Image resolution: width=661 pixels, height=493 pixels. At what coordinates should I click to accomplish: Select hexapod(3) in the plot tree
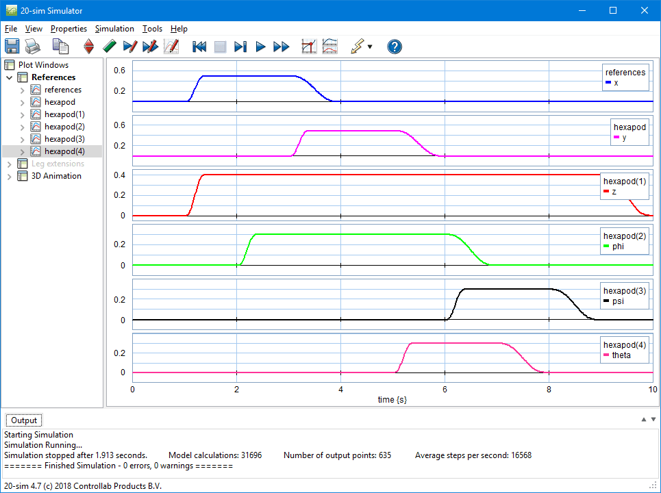[x=64, y=139]
